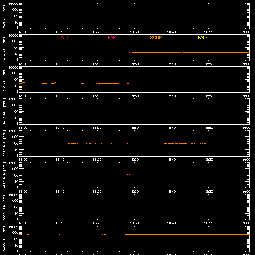Select the 8800 MHz [SFU] axis title
Viewport: 255px width, 255px height.
(x=4, y=207)
